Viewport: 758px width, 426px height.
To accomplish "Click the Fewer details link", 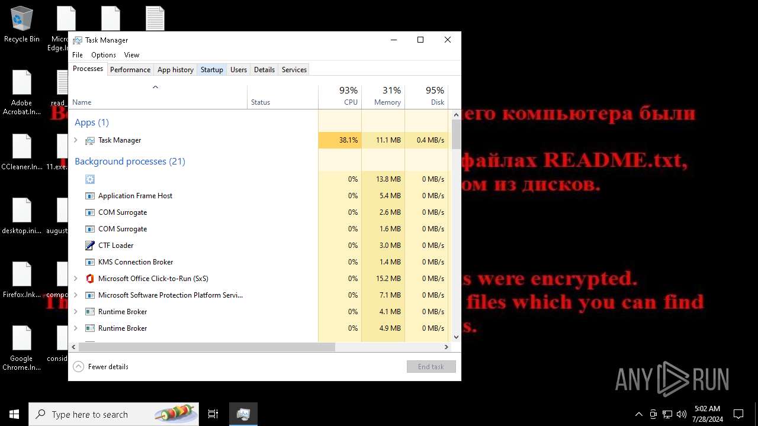I will click(x=108, y=367).
